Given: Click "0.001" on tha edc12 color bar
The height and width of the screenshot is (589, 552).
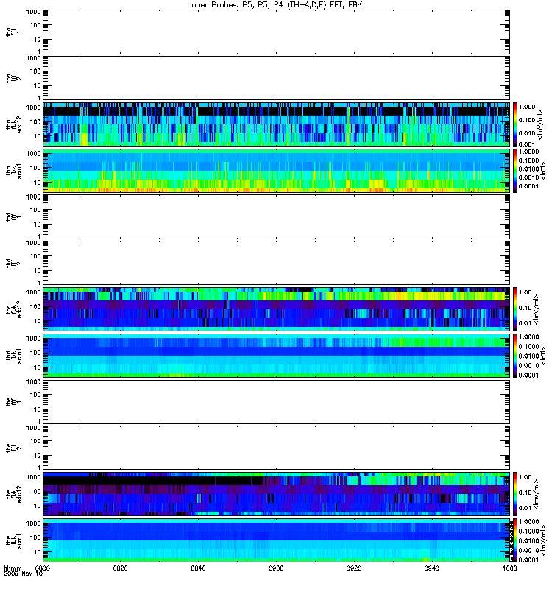Looking at the screenshot, I should [x=527, y=144].
